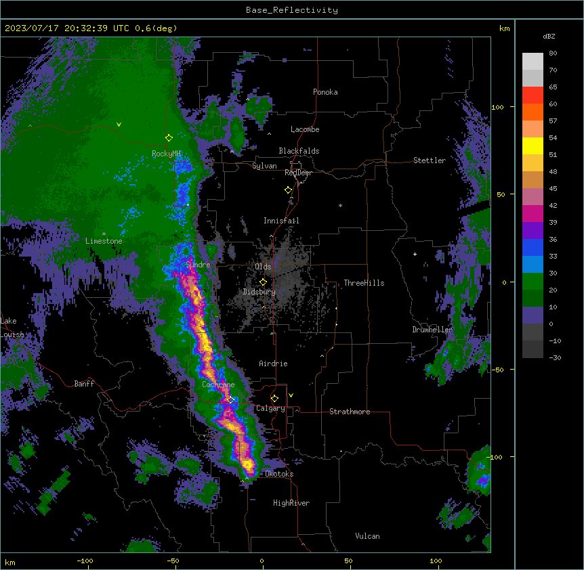
Task: Click the 100 tick on right vertical axis
Action: (497, 107)
